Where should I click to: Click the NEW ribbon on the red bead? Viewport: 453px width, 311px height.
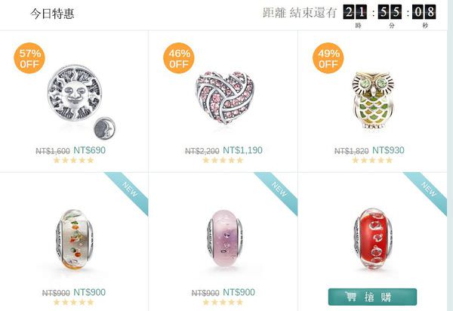click(x=426, y=192)
